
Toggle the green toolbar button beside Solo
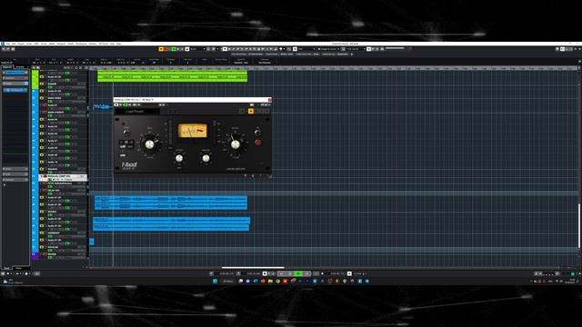click(x=174, y=49)
